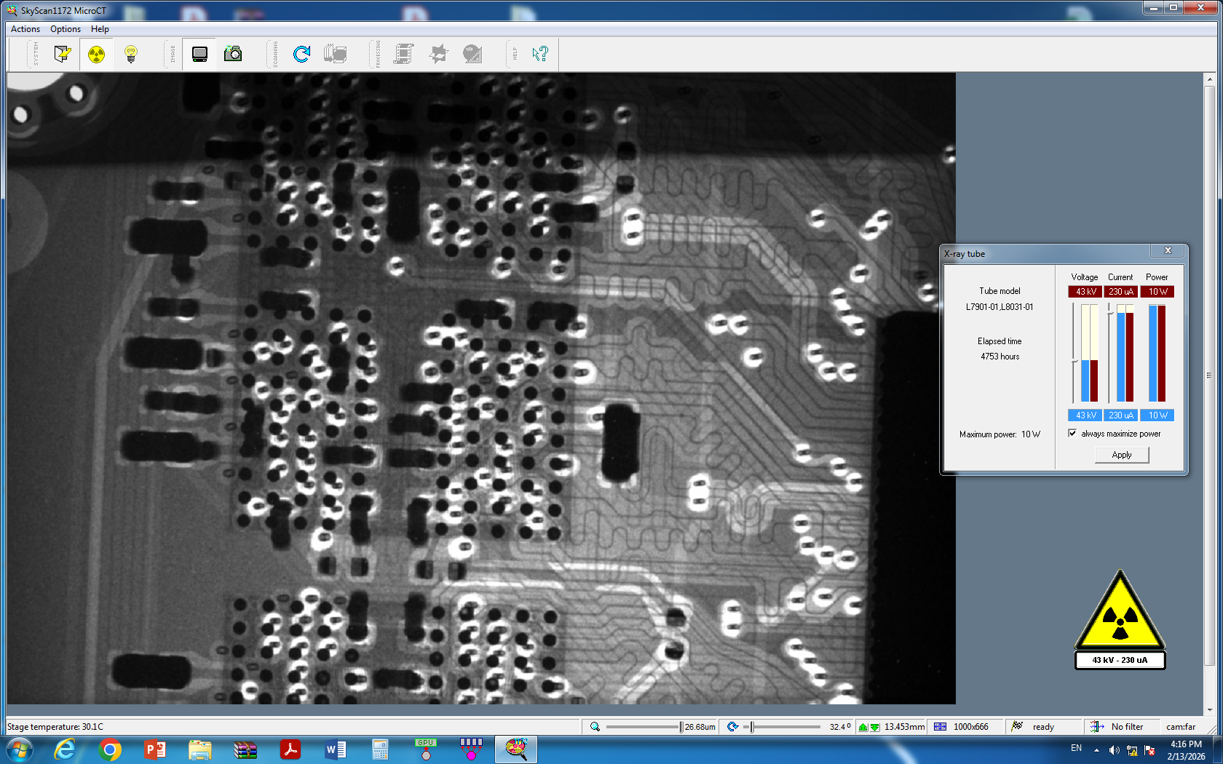Click the magnifier zoom icon in status bar
The width and height of the screenshot is (1223, 764).
click(x=595, y=727)
